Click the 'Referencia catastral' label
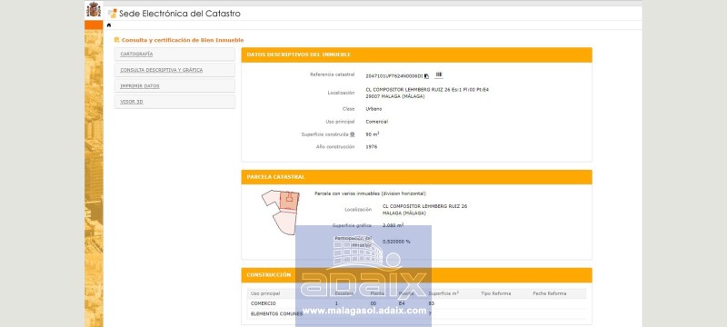Screen dimensions: 727x327 (x=332, y=74)
